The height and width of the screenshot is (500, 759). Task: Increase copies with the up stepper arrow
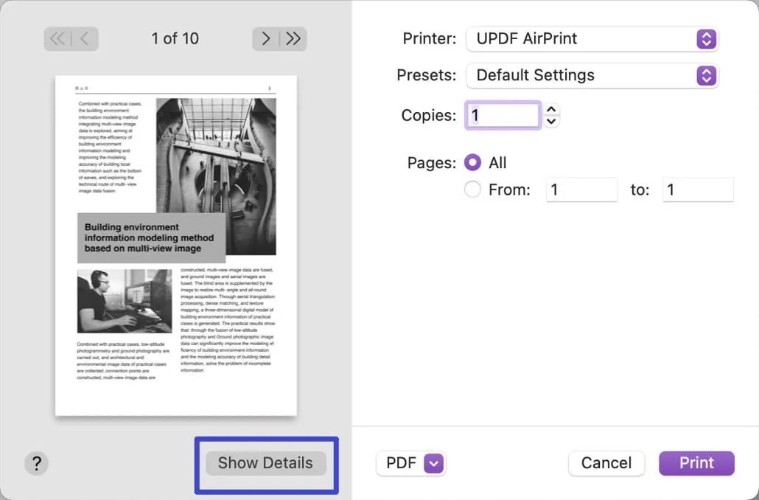(551, 110)
